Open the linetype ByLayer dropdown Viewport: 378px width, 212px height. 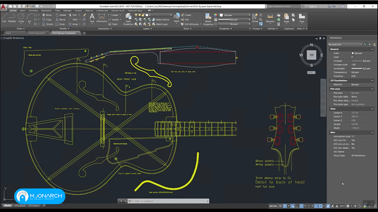coord(234,24)
